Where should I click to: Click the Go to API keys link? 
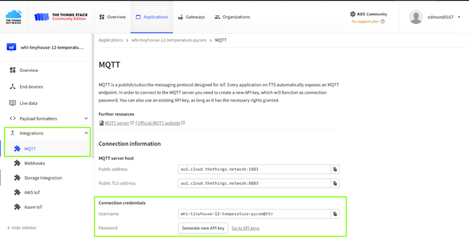245,228
